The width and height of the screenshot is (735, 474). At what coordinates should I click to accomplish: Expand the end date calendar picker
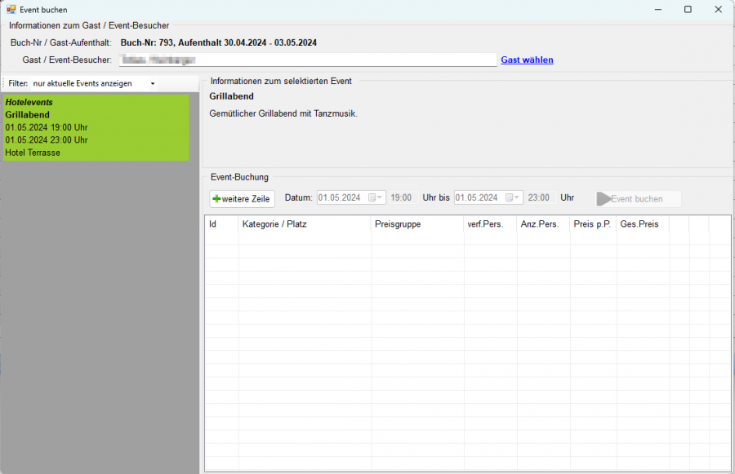[x=514, y=198]
